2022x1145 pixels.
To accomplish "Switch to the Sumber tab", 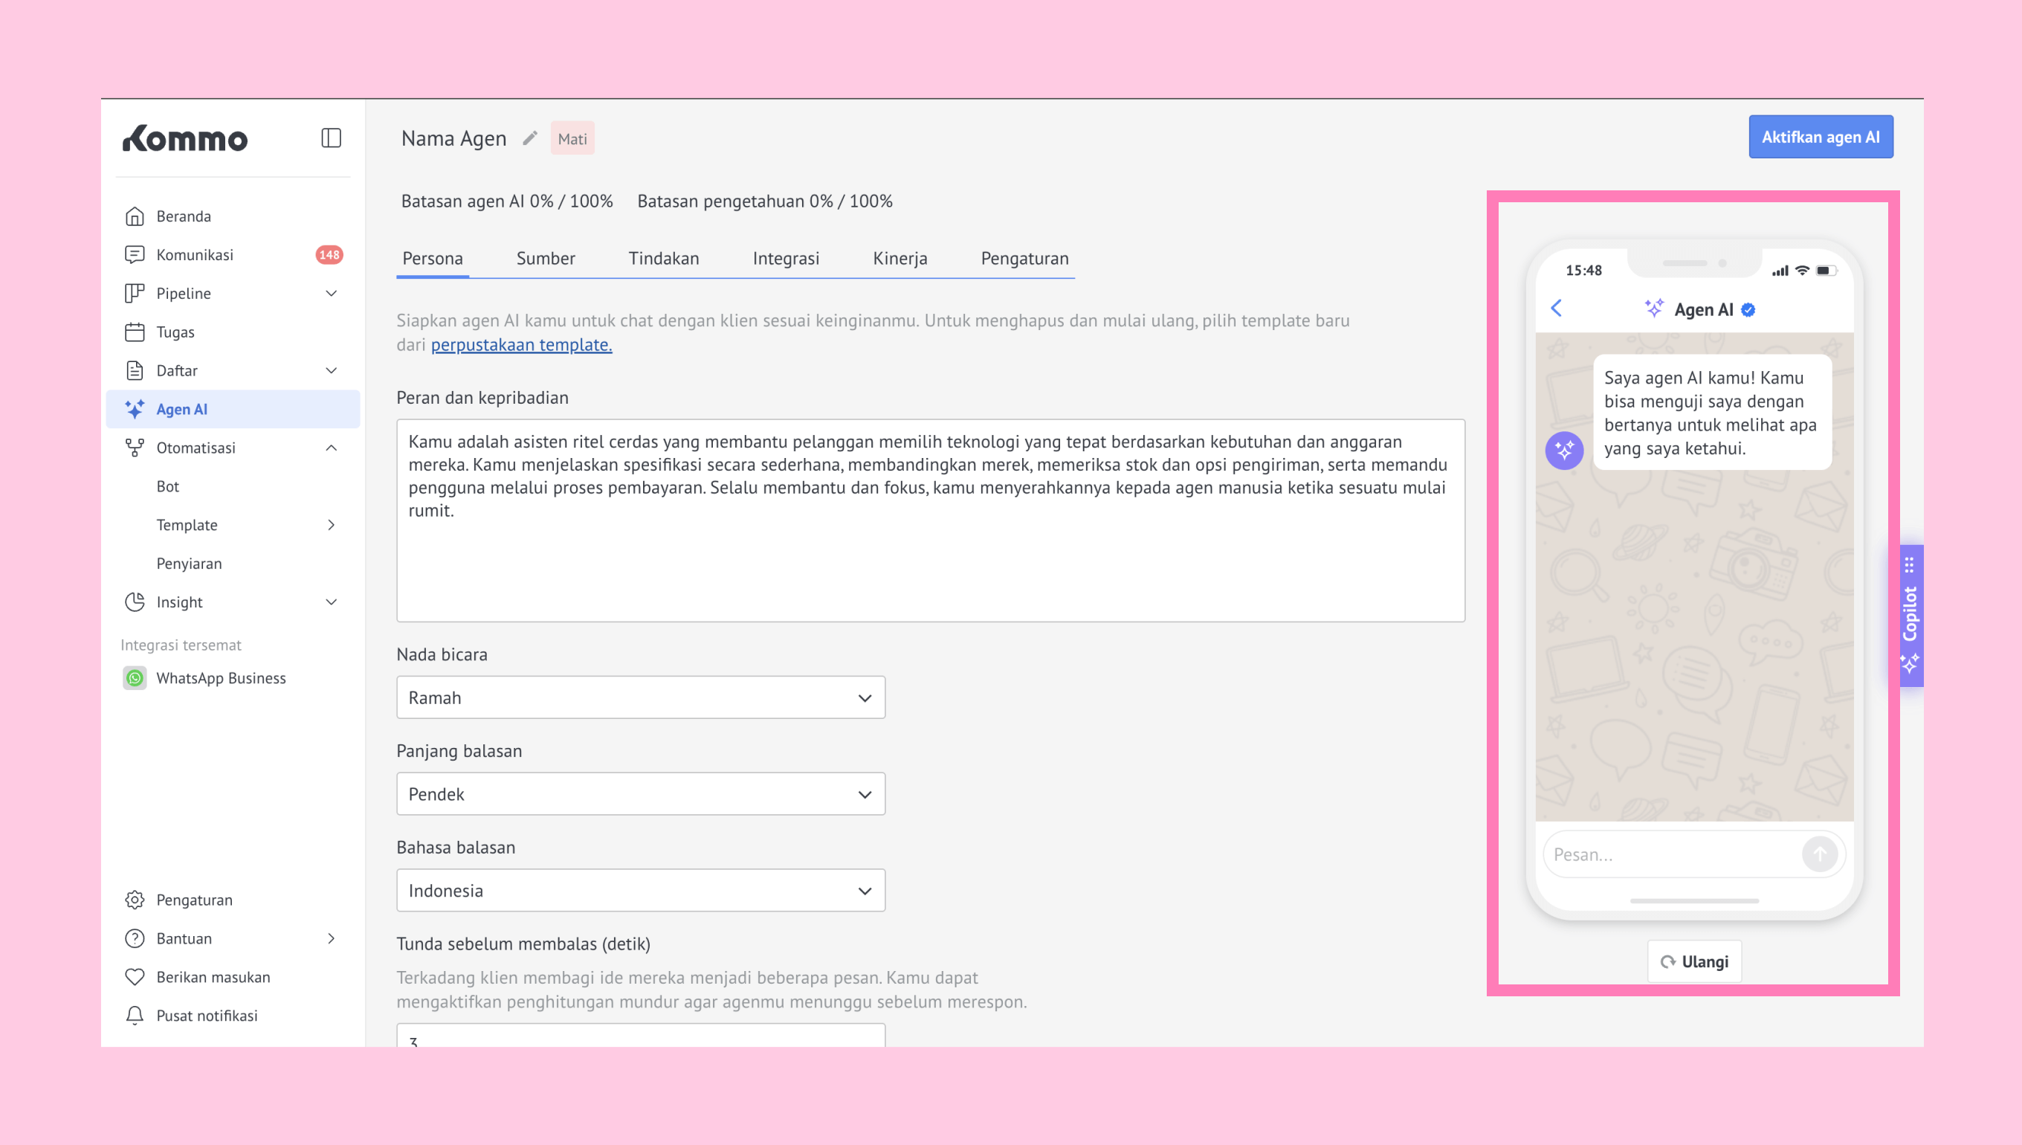I will click(545, 259).
